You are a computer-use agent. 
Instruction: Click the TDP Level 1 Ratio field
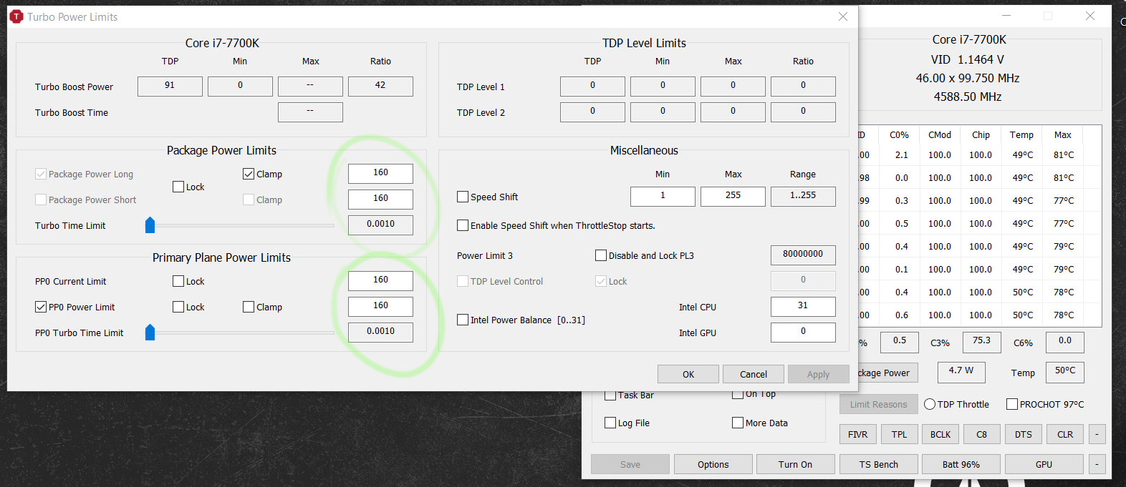pyautogui.click(x=803, y=86)
